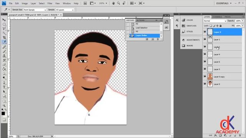Screen dimensions: 246x138
Task: Select the Brush tool
Action: [4, 51]
